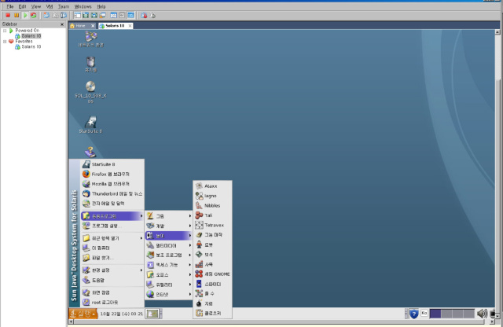Viewport: 503px width, 327px height.
Task: Open Thunderbird 메일 및 뉴스 menu entry
Action: pos(112,193)
